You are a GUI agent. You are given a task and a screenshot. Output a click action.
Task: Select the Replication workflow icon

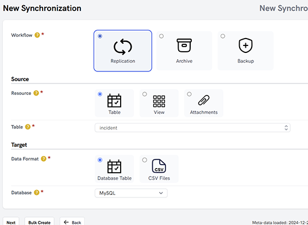pos(123,47)
